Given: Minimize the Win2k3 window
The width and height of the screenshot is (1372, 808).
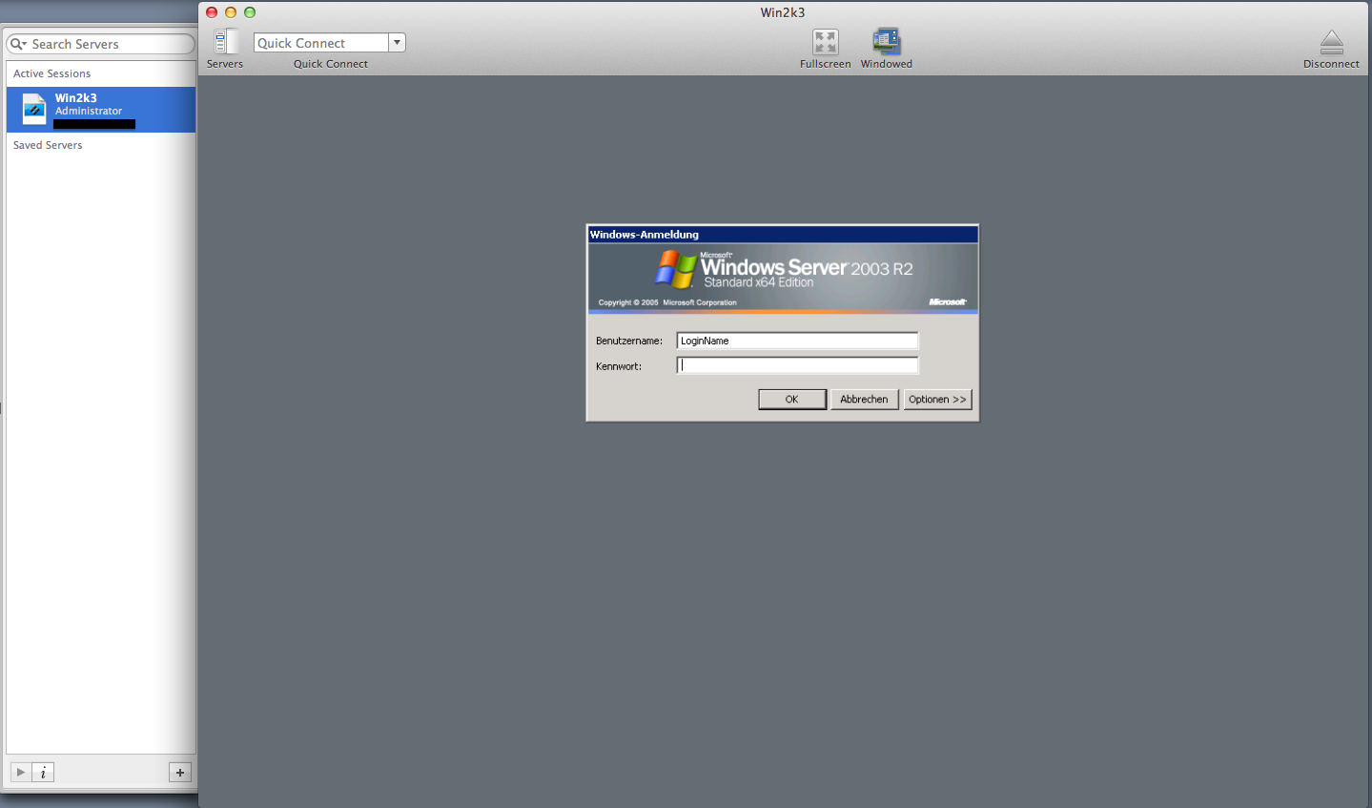Looking at the screenshot, I should coord(231,12).
